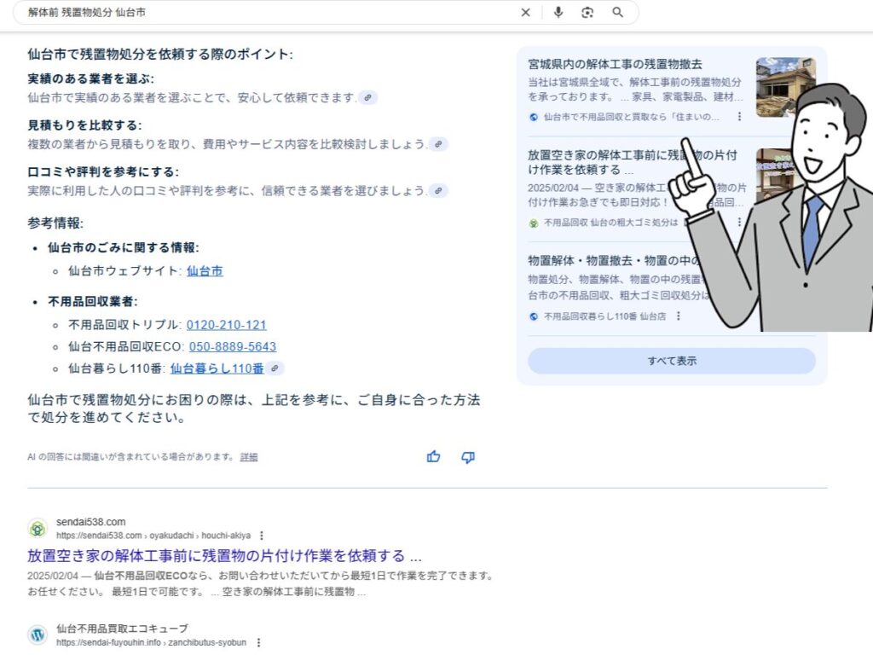Open the 詳細 link under AI disclaimer
Screen dimensions: 873x655
click(x=249, y=457)
